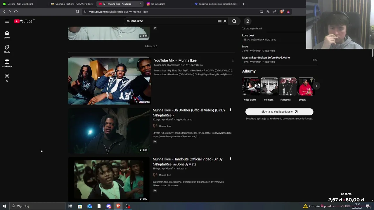374x210 pixels.
Task: Click the Windows Wyszukaj search box
Action: tap(37, 206)
